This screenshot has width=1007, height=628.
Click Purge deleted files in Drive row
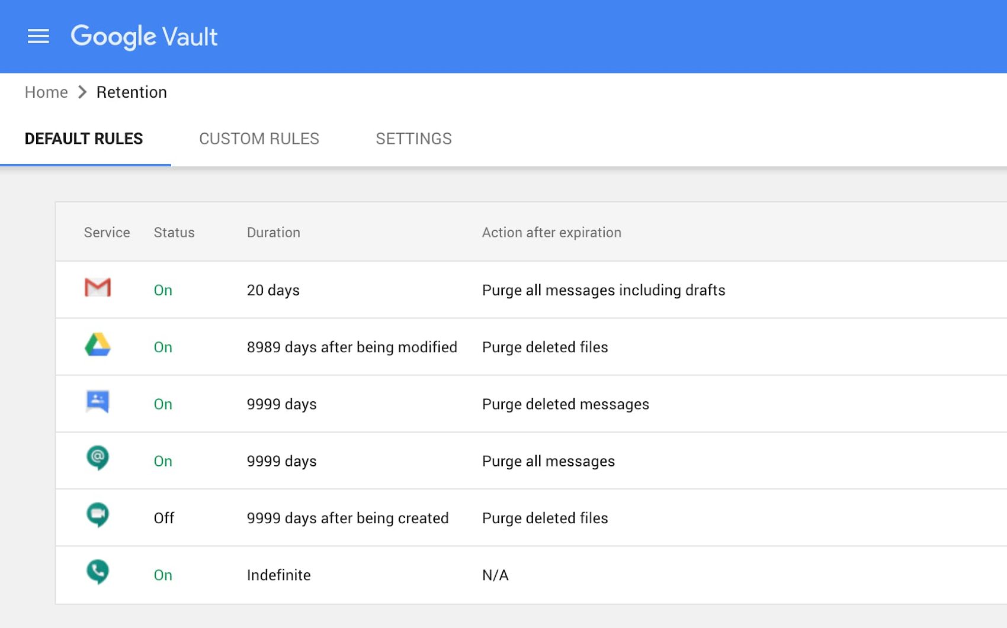(x=545, y=347)
